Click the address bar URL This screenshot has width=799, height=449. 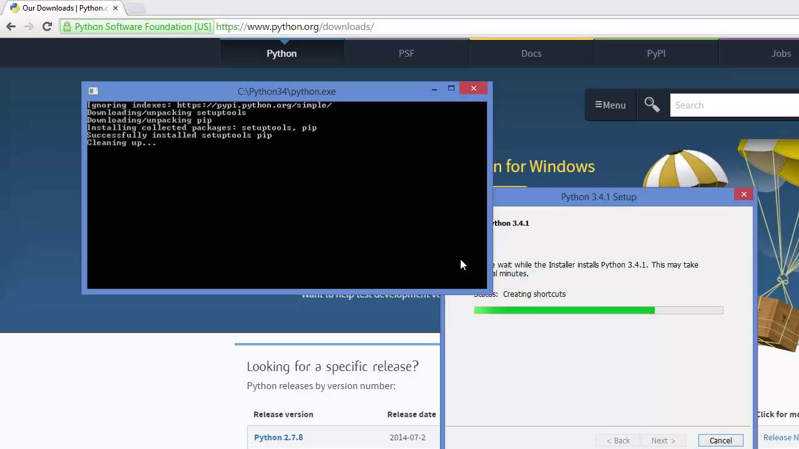click(x=295, y=26)
